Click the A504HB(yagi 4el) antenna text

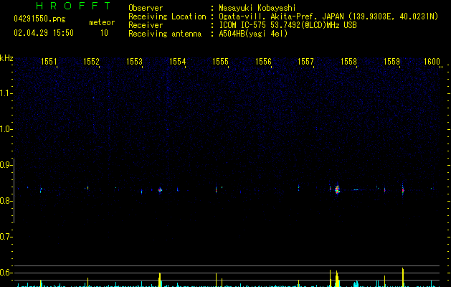click(x=253, y=34)
